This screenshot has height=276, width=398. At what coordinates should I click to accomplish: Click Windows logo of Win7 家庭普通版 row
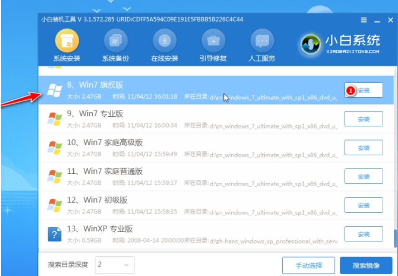[x=55, y=176]
